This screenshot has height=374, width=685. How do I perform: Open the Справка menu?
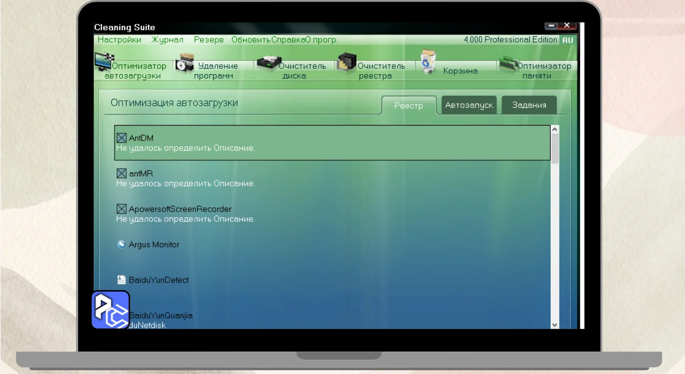(288, 40)
